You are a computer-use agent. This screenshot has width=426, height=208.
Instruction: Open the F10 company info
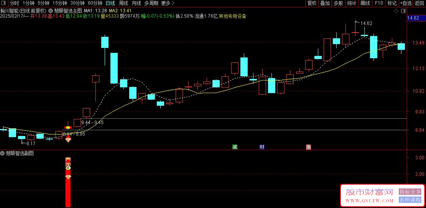coord(379,3)
